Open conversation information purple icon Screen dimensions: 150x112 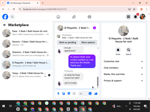(x=94, y=28)
